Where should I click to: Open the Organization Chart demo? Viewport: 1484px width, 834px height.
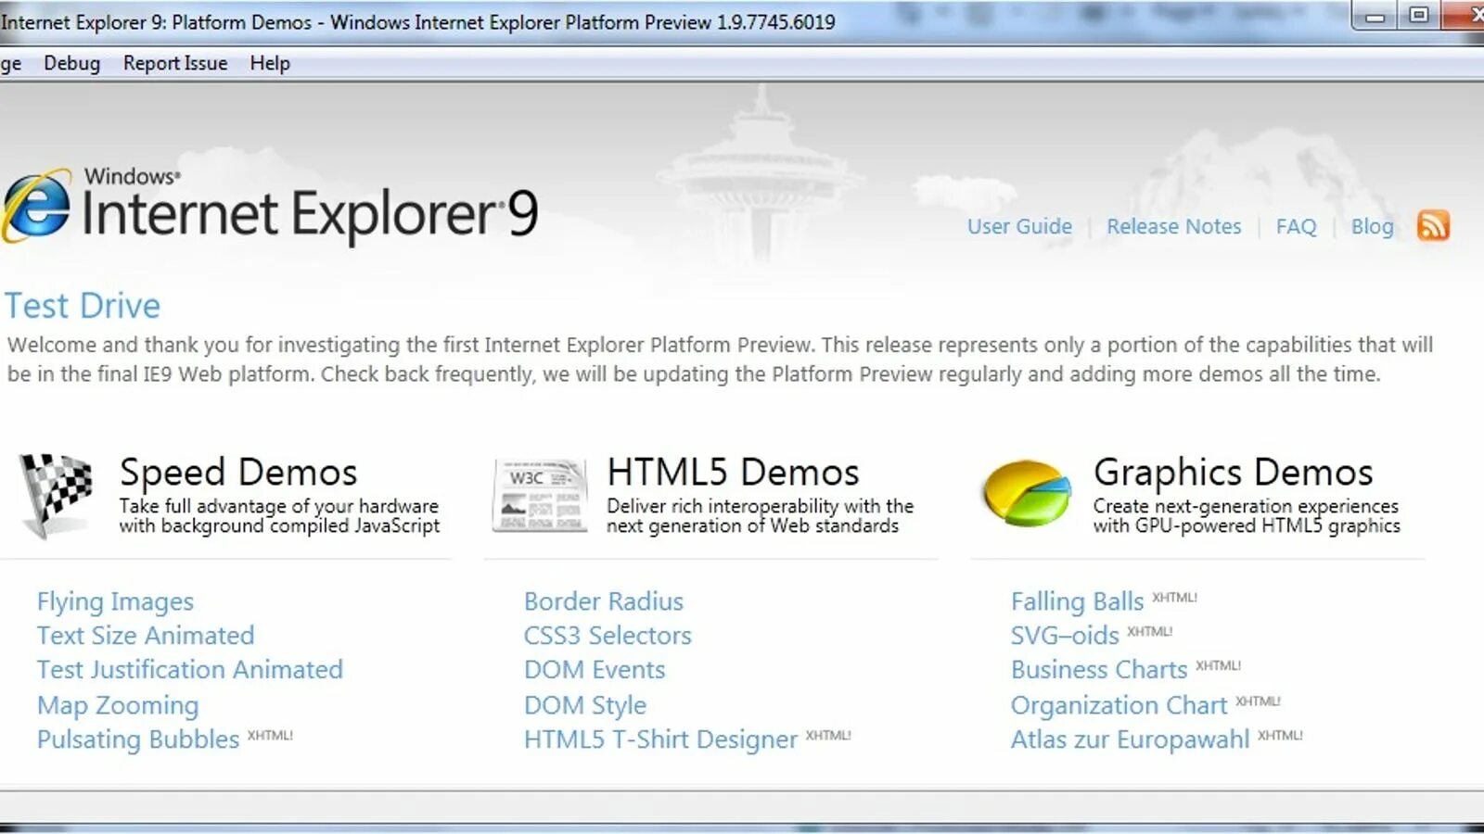(x=1119, y=705)
